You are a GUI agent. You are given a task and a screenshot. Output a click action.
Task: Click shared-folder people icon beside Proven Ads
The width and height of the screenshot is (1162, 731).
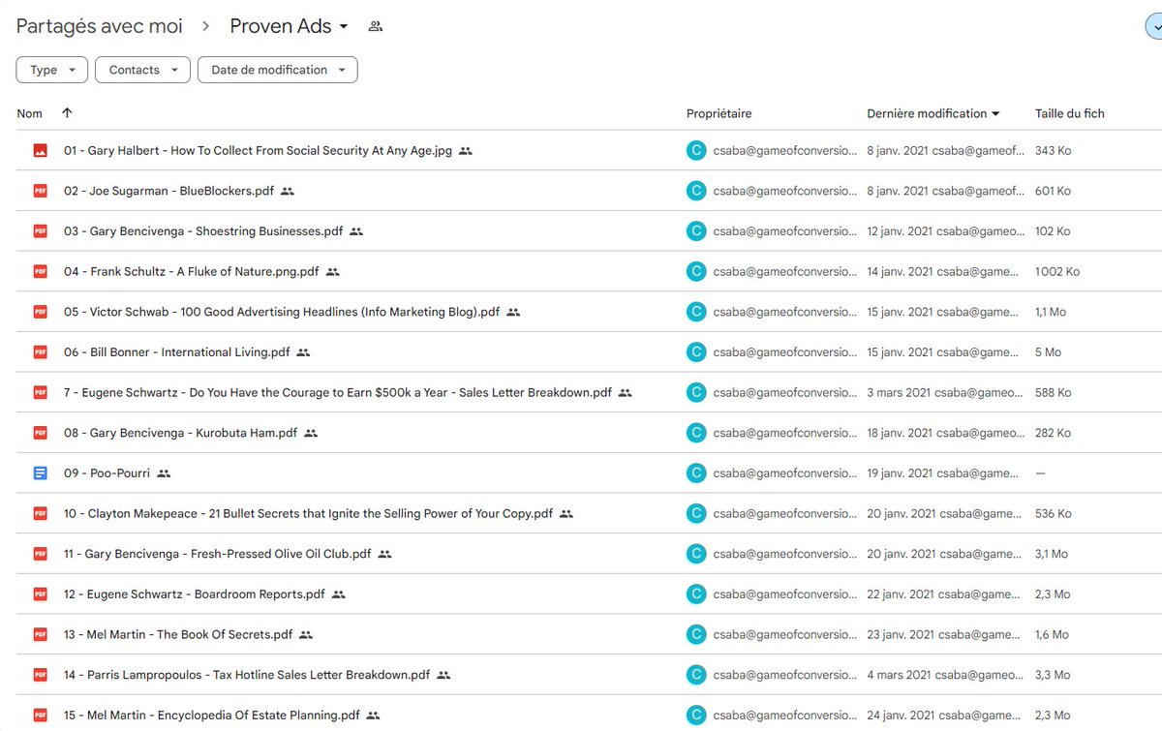click(x=376, y=26)
